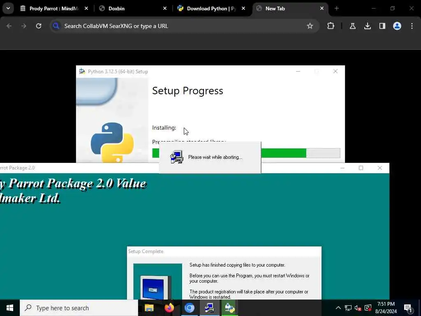Select the New Tab browser tab
The width and height of the screenshot is (421, 316).
click(290, 9)
